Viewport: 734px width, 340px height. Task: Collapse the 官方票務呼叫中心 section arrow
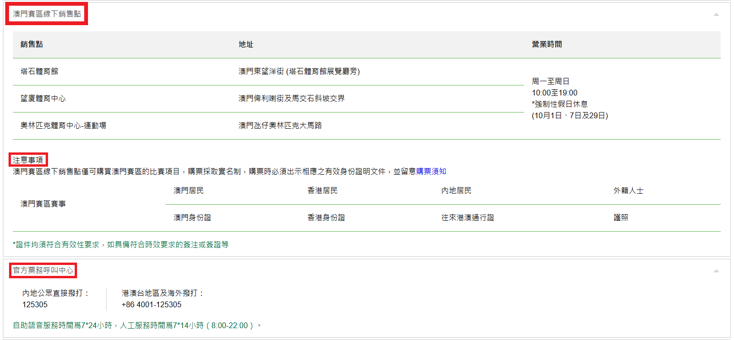[716, 271]
